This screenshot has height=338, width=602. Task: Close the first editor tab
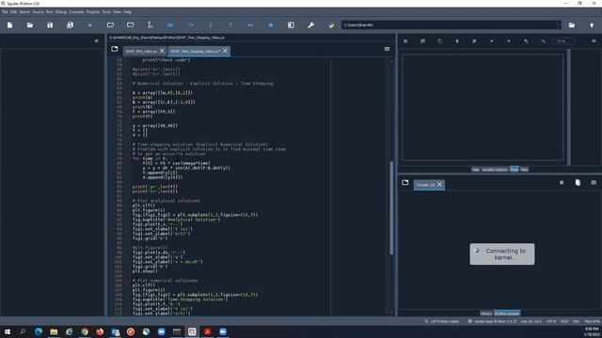pos(162,51)
